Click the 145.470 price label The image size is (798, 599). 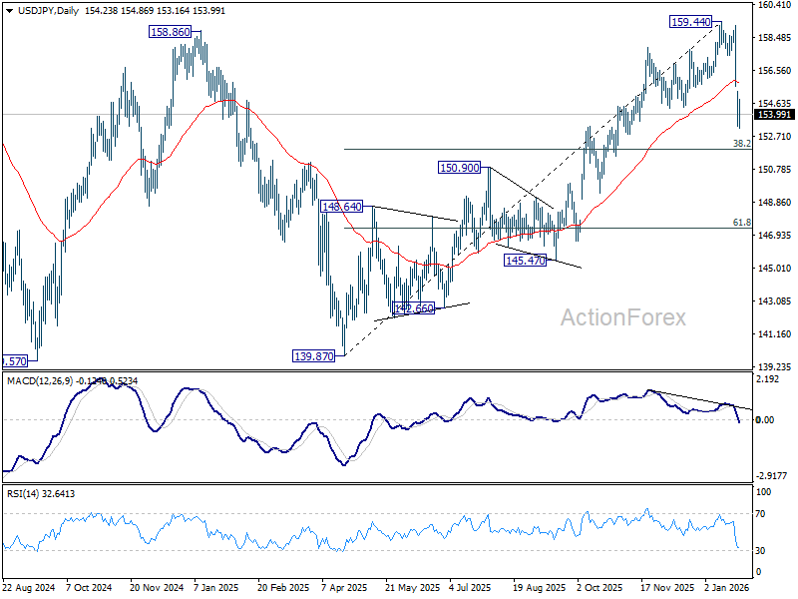coord(526,261)
